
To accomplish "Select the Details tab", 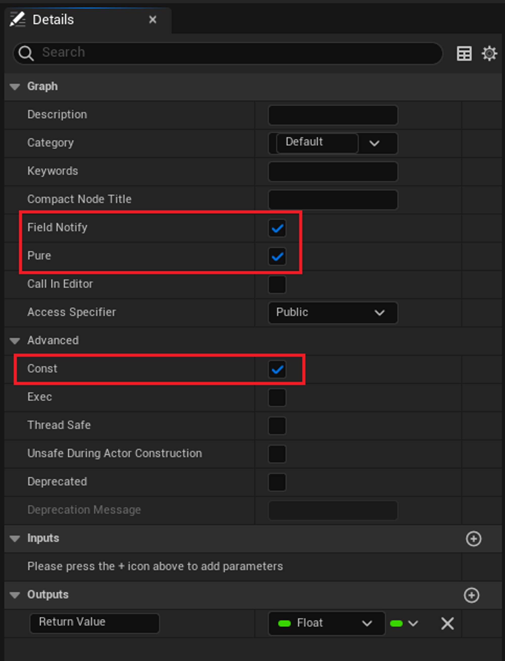I will pyautogui.click(x=53, y=20).
